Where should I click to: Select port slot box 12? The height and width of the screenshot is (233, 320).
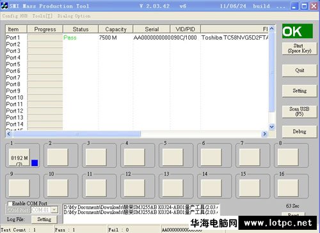pos(134,188)
